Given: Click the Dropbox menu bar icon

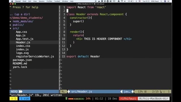Looking at the screenshot, I should point(105,1).
